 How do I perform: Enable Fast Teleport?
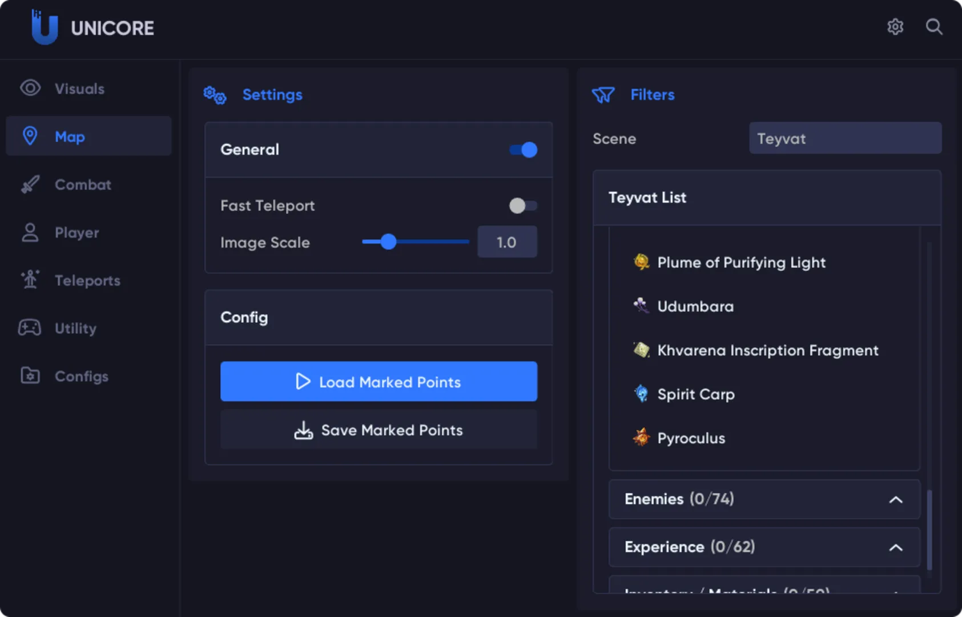(522, 206)
